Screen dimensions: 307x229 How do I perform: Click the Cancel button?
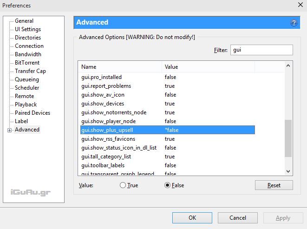pyautogui.click(x=237, y=217)
